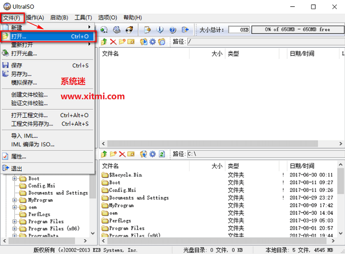
Task: Select Documents and Settings in the tree
Action: pyautogui.click(x=54, y=192)
